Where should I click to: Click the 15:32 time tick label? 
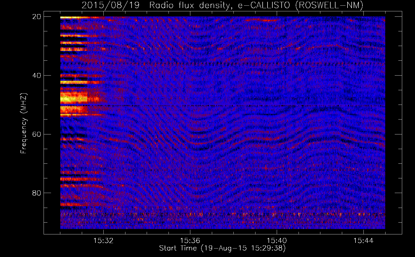pos(103,241)
